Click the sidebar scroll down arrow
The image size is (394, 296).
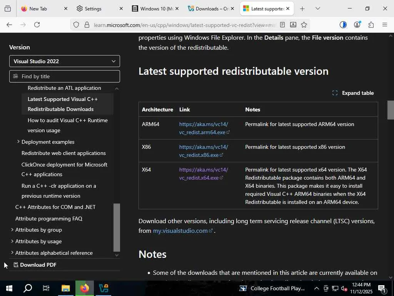tap(117, 255)
